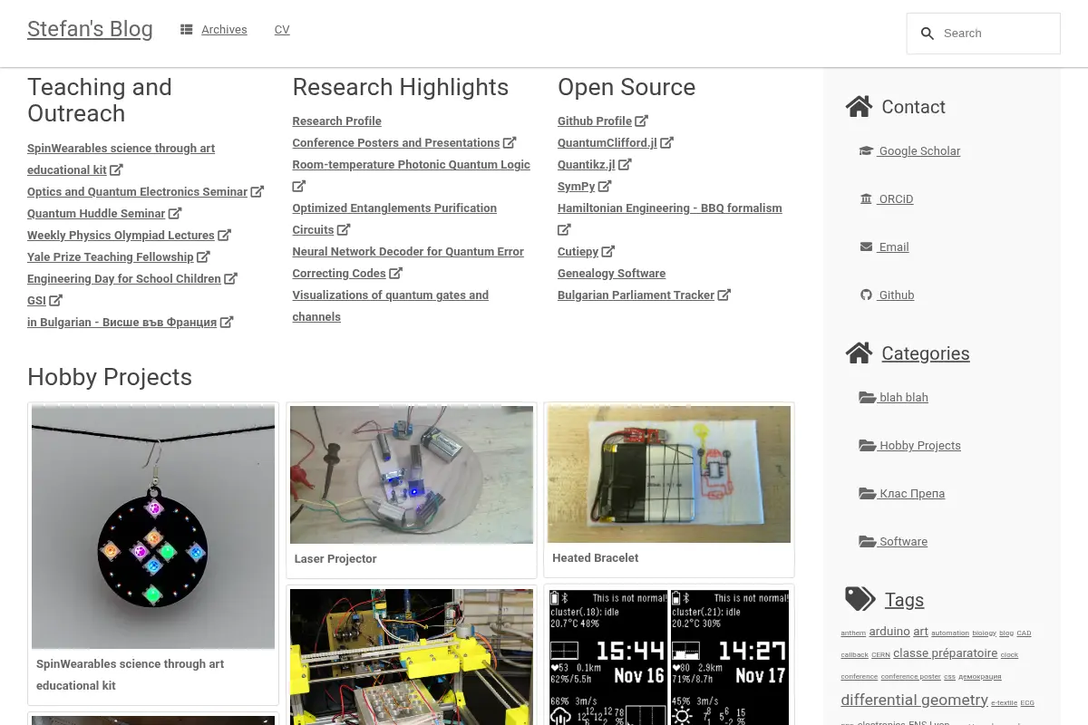Open the Heated Bracelet photo thumbnail
Image resolution: width=1088 pixels, height=725 pixels.
point(669,474)
